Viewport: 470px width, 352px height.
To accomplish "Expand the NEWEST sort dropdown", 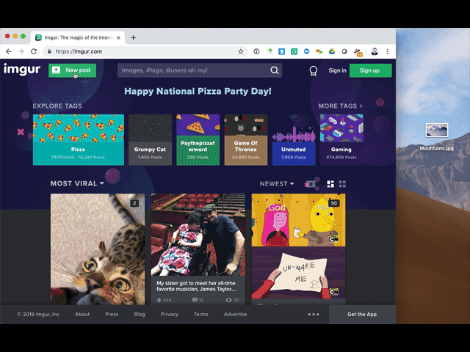I will point(277,184).
